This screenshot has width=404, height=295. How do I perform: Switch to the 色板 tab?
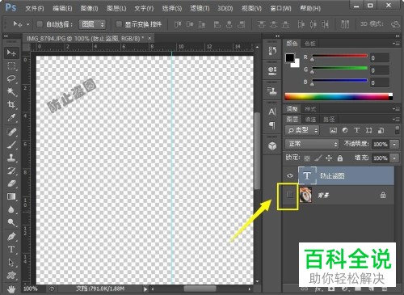point(309,44)
